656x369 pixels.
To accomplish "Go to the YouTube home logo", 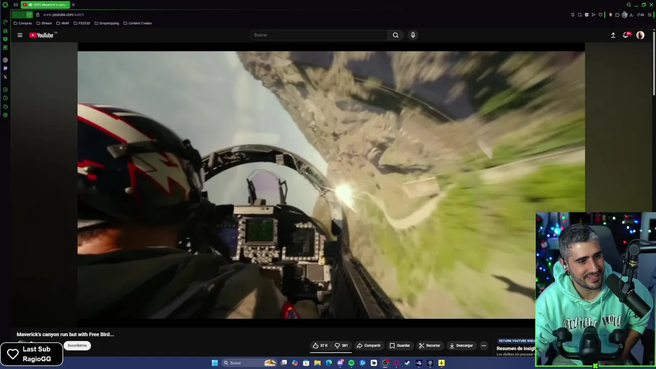I will [42, 35].
